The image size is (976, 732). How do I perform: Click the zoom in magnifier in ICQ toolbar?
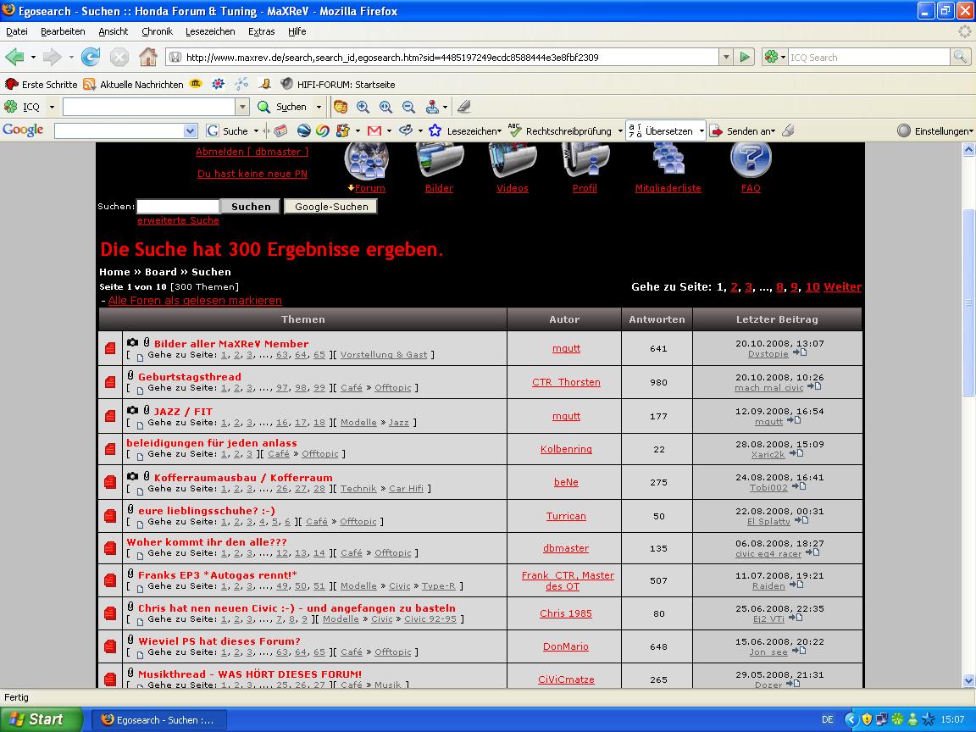click(363, 107)
